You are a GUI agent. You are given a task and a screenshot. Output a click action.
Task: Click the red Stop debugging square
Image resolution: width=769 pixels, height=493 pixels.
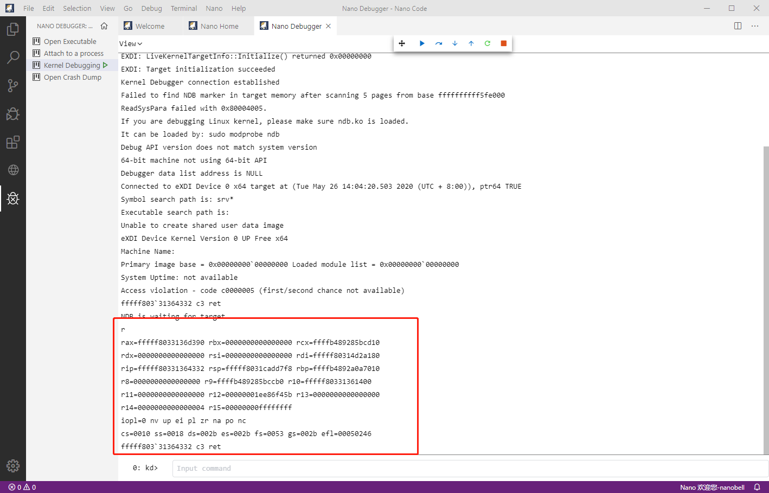[x=503, y=43]
